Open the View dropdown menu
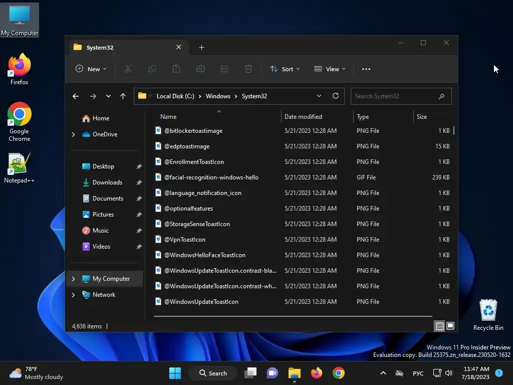Screen dimensions: 513x385 (x=330, y=69)
